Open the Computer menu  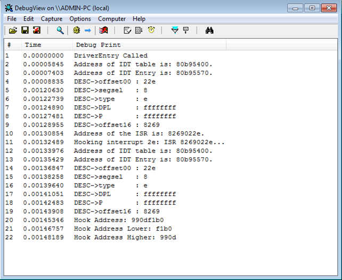(x=112, y=19)
